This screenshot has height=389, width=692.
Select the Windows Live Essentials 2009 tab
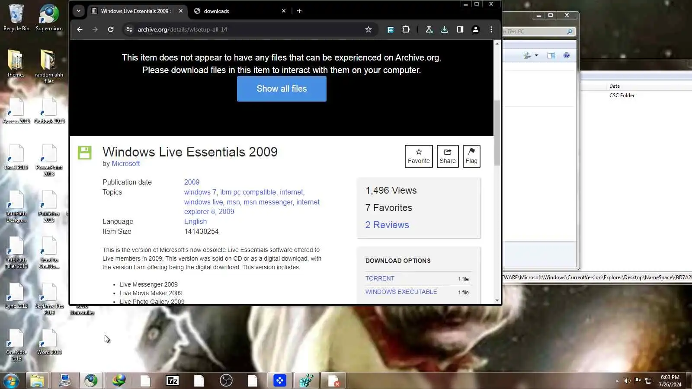pos(137,11)
